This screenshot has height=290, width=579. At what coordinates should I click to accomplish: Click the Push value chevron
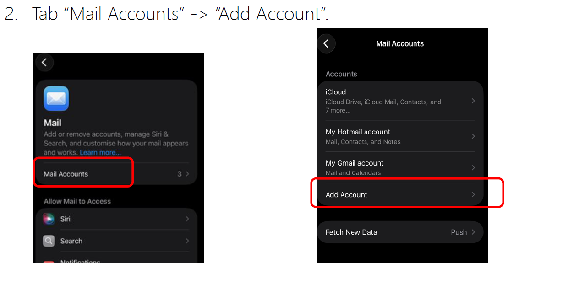(473, 232)
